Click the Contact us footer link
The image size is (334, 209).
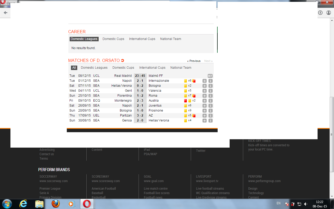[47, 154]
